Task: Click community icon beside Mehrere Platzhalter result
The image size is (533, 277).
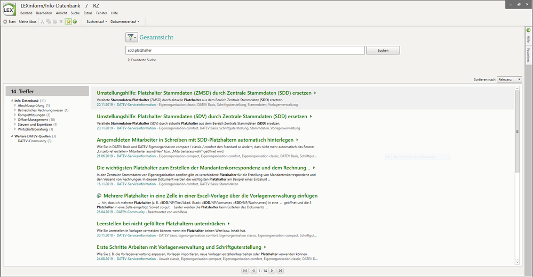Action: pyautogui.click(x=99, y=195)
